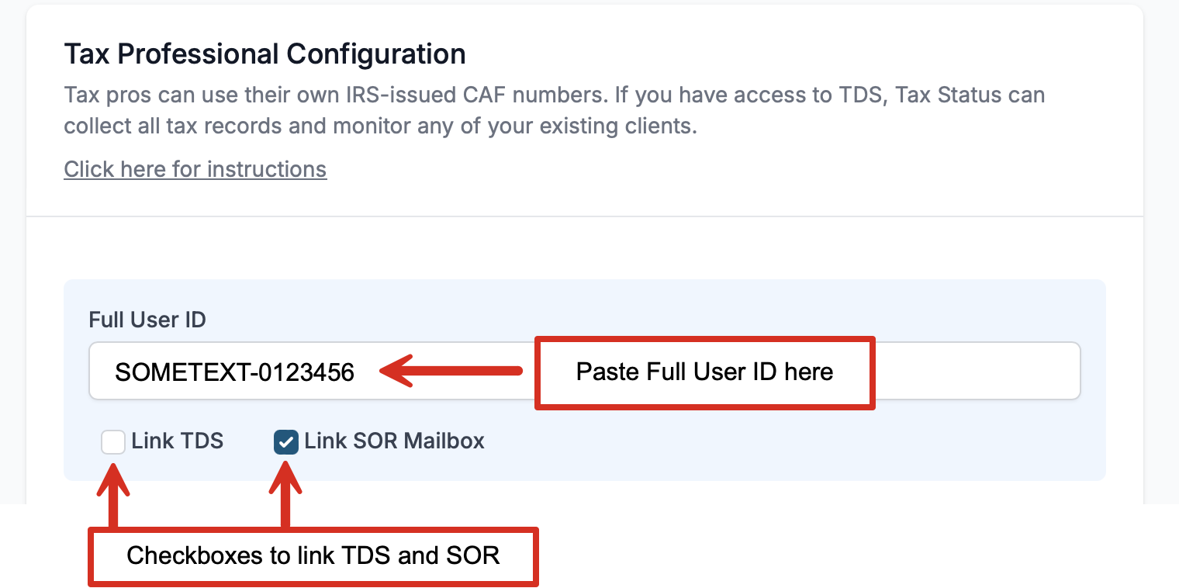Click the "Paste Full User ID here" callout
Viewport: 1179px width, 588px height.
(x=704, y=372)
